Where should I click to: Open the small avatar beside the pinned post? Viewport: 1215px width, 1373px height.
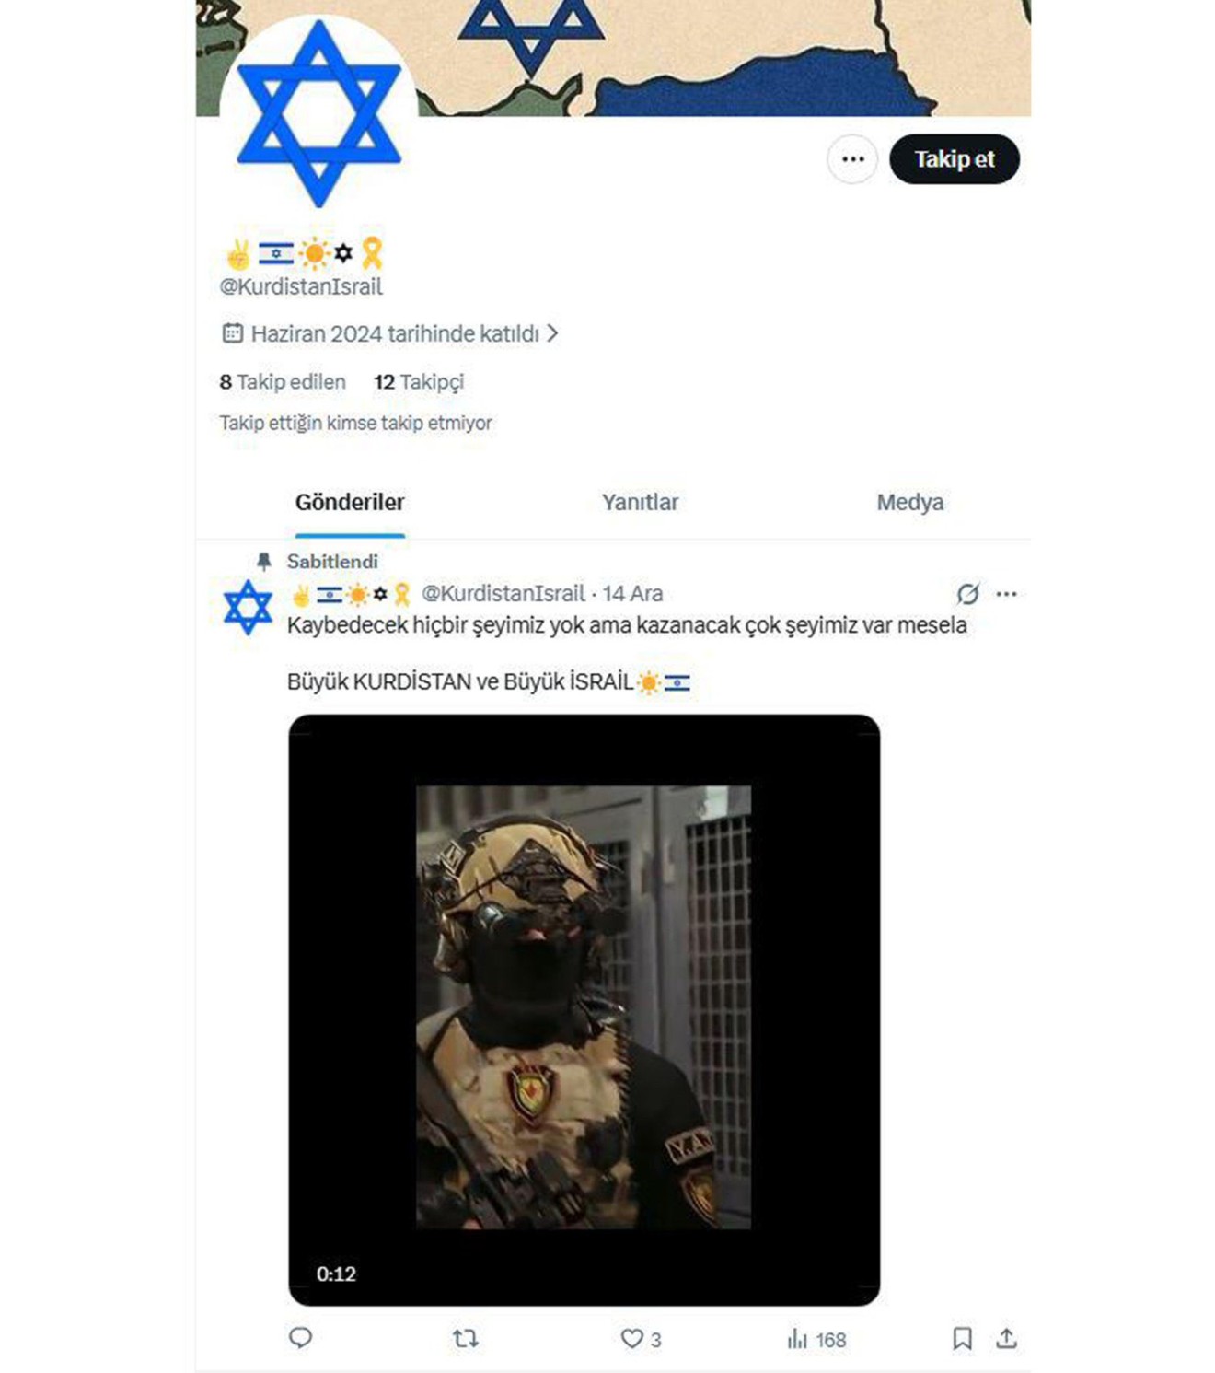248,607
